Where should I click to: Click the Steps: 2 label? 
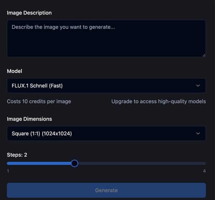pyautogui.click(x=17, y=155)
